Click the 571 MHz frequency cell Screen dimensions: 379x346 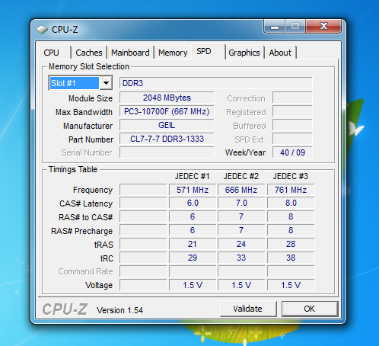coord(193,190)
